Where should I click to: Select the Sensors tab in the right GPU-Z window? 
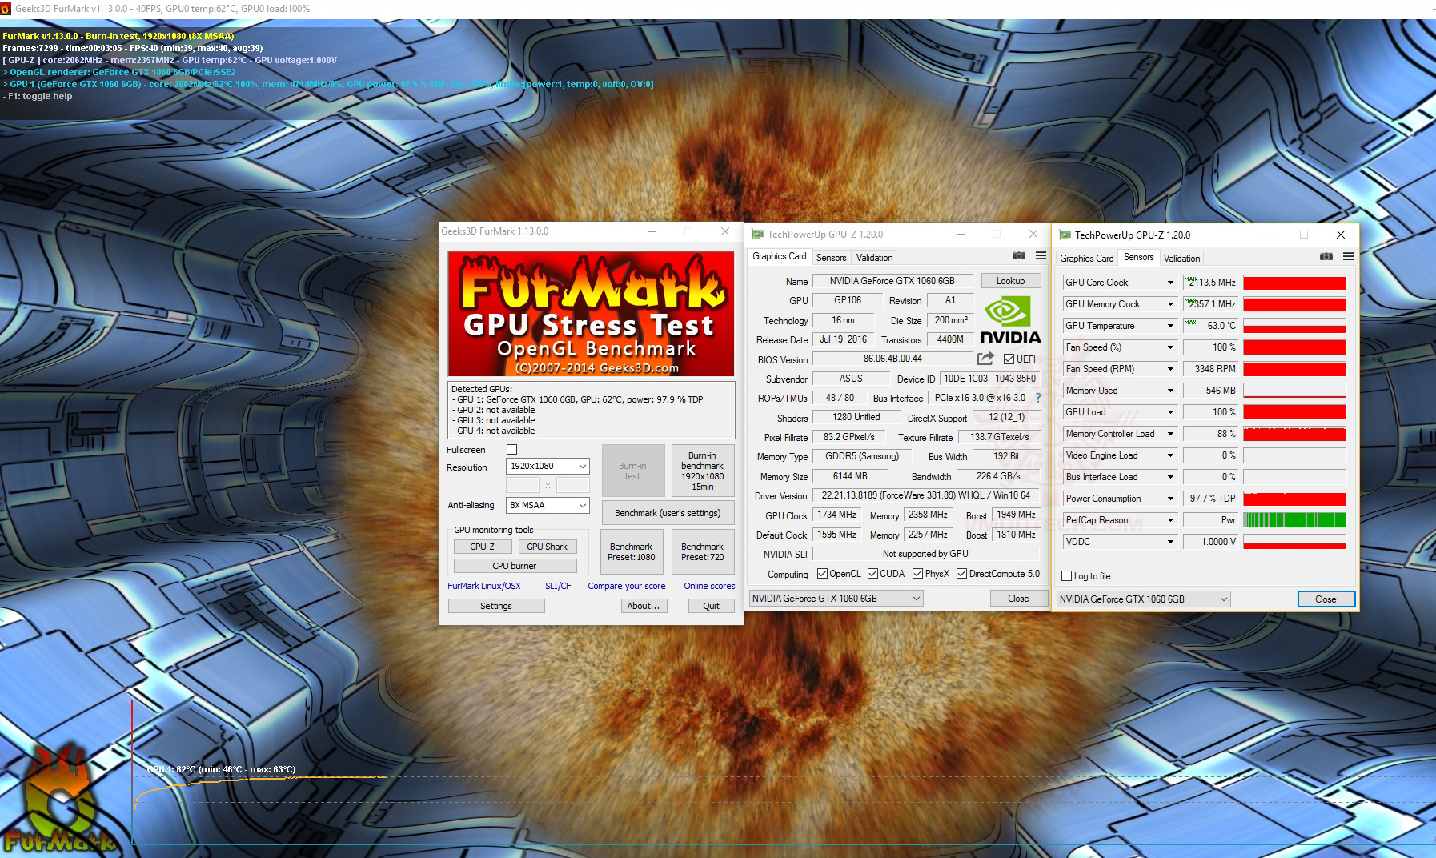(x=1138, y=257)
